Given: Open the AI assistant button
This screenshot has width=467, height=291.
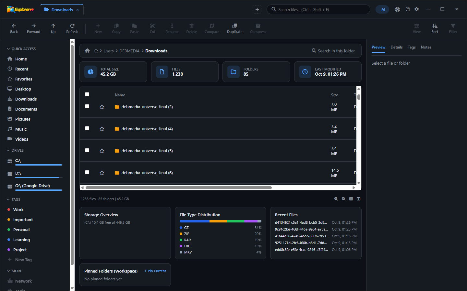Looking at the screenshot, I should click(x=383, y=9).
